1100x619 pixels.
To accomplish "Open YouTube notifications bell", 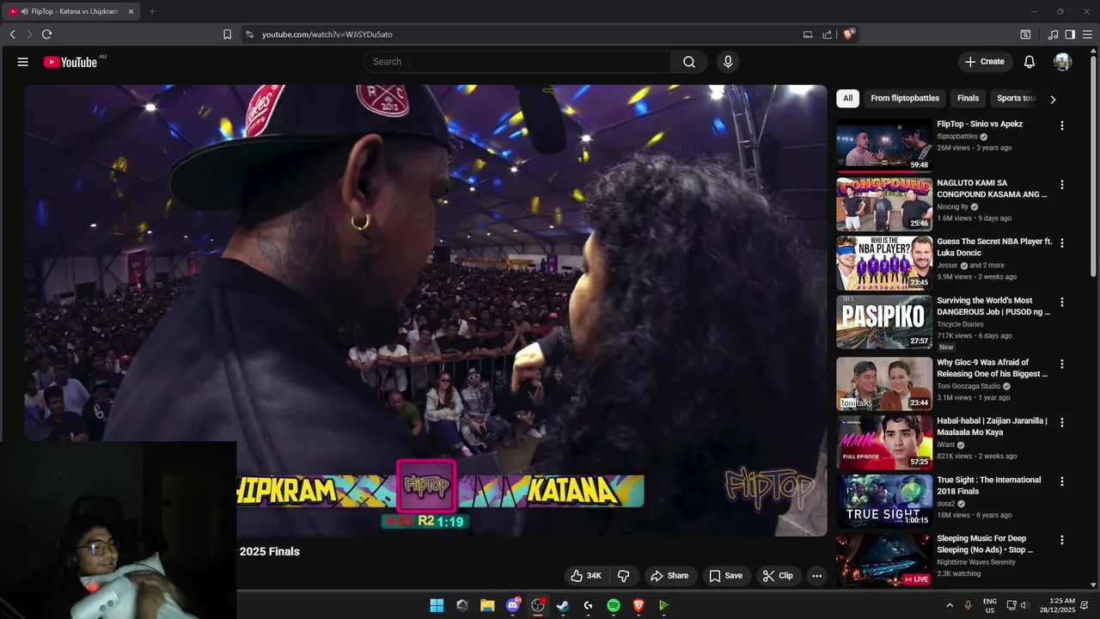I will coord(1030,62).
